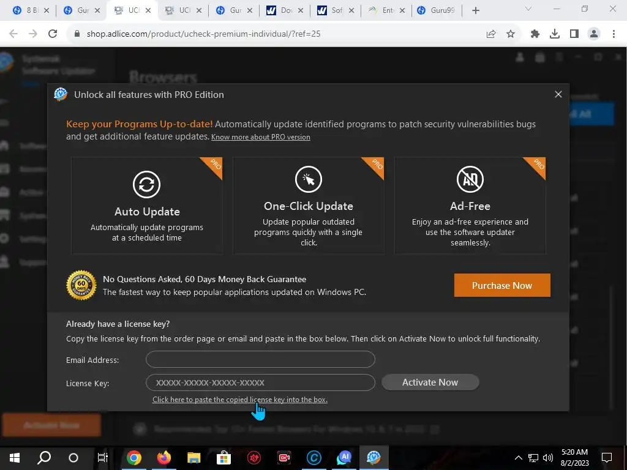
Task: Open Cortana circle on taskbar
Action: (x=73, y=458)
